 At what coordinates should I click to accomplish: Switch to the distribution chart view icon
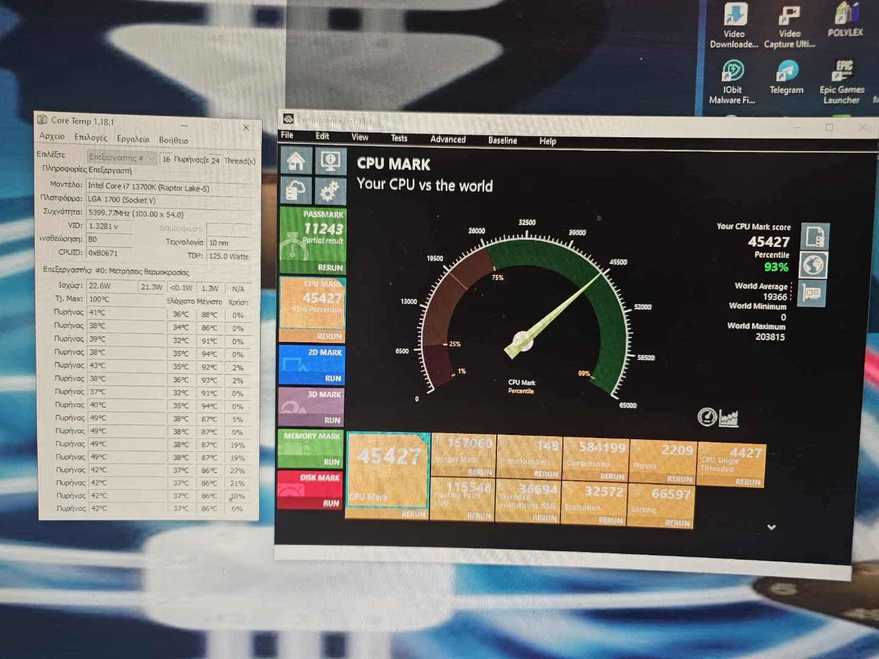(x=729, y=418)
